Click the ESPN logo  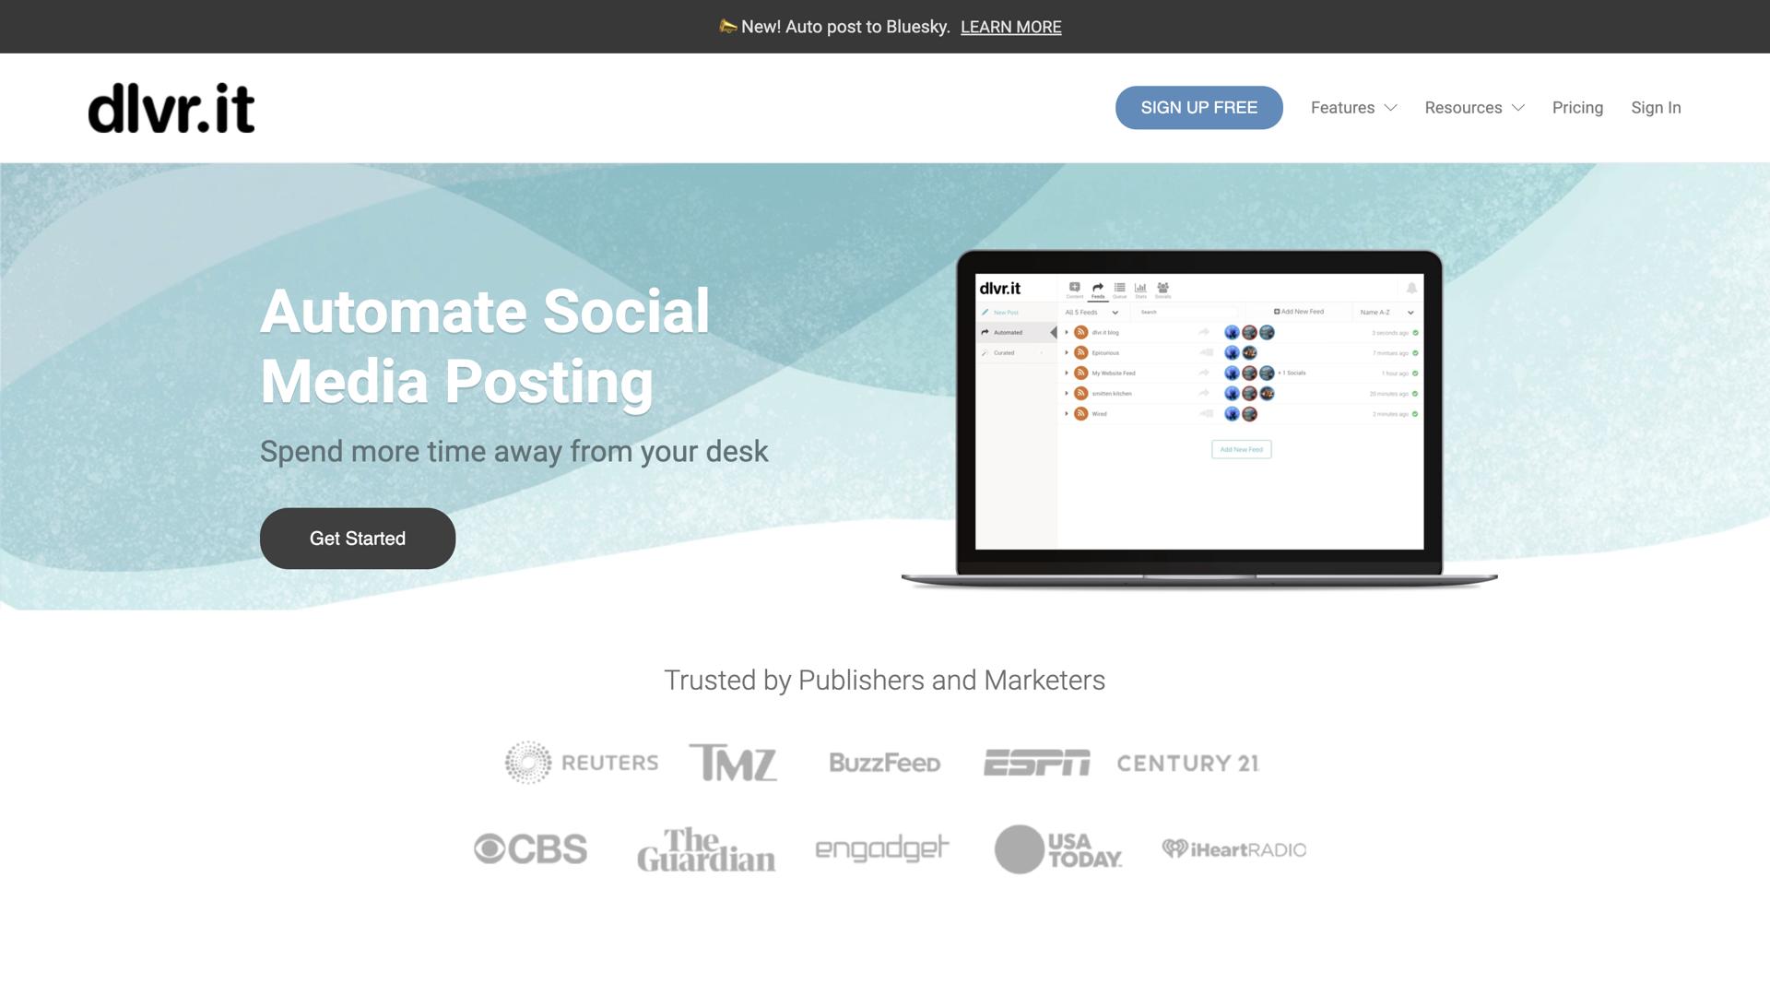pos(1036,763)
